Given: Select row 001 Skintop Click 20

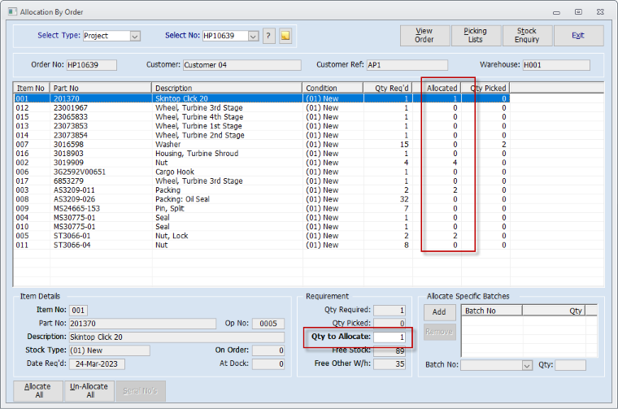Looking at the screenshot, I should [262, 98].
